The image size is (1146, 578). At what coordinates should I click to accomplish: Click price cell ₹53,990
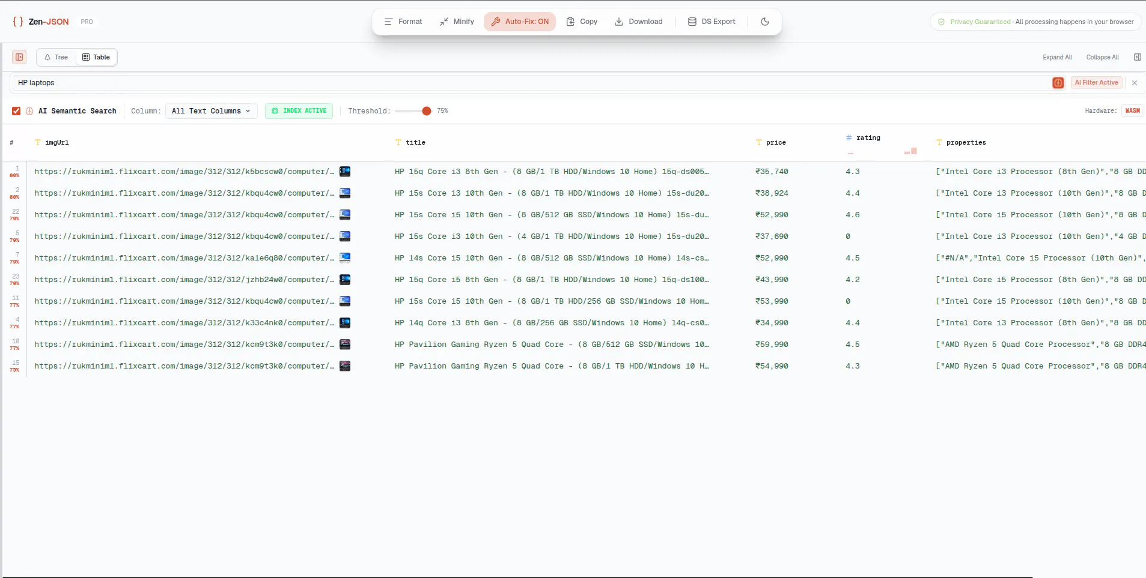tap(772, 301)
